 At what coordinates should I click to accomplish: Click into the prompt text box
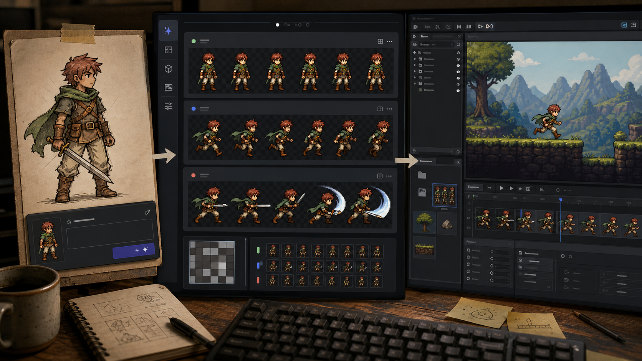click(x=110, y=234)
